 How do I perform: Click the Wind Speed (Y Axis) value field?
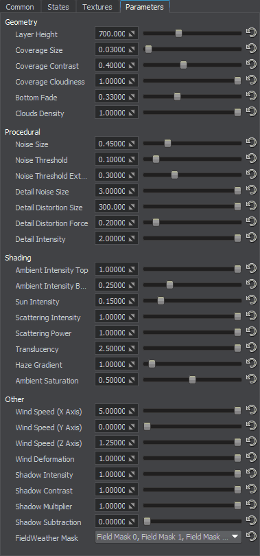[x=117, y=427]
